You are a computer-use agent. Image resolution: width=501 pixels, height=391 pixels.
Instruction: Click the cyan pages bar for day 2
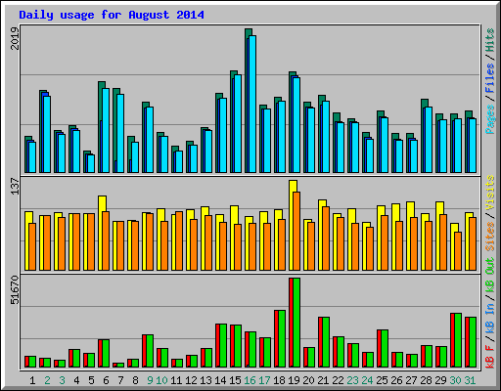[47, 134]
